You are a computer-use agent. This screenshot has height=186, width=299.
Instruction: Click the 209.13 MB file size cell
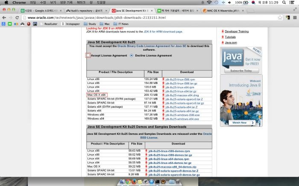pos(151,95)
